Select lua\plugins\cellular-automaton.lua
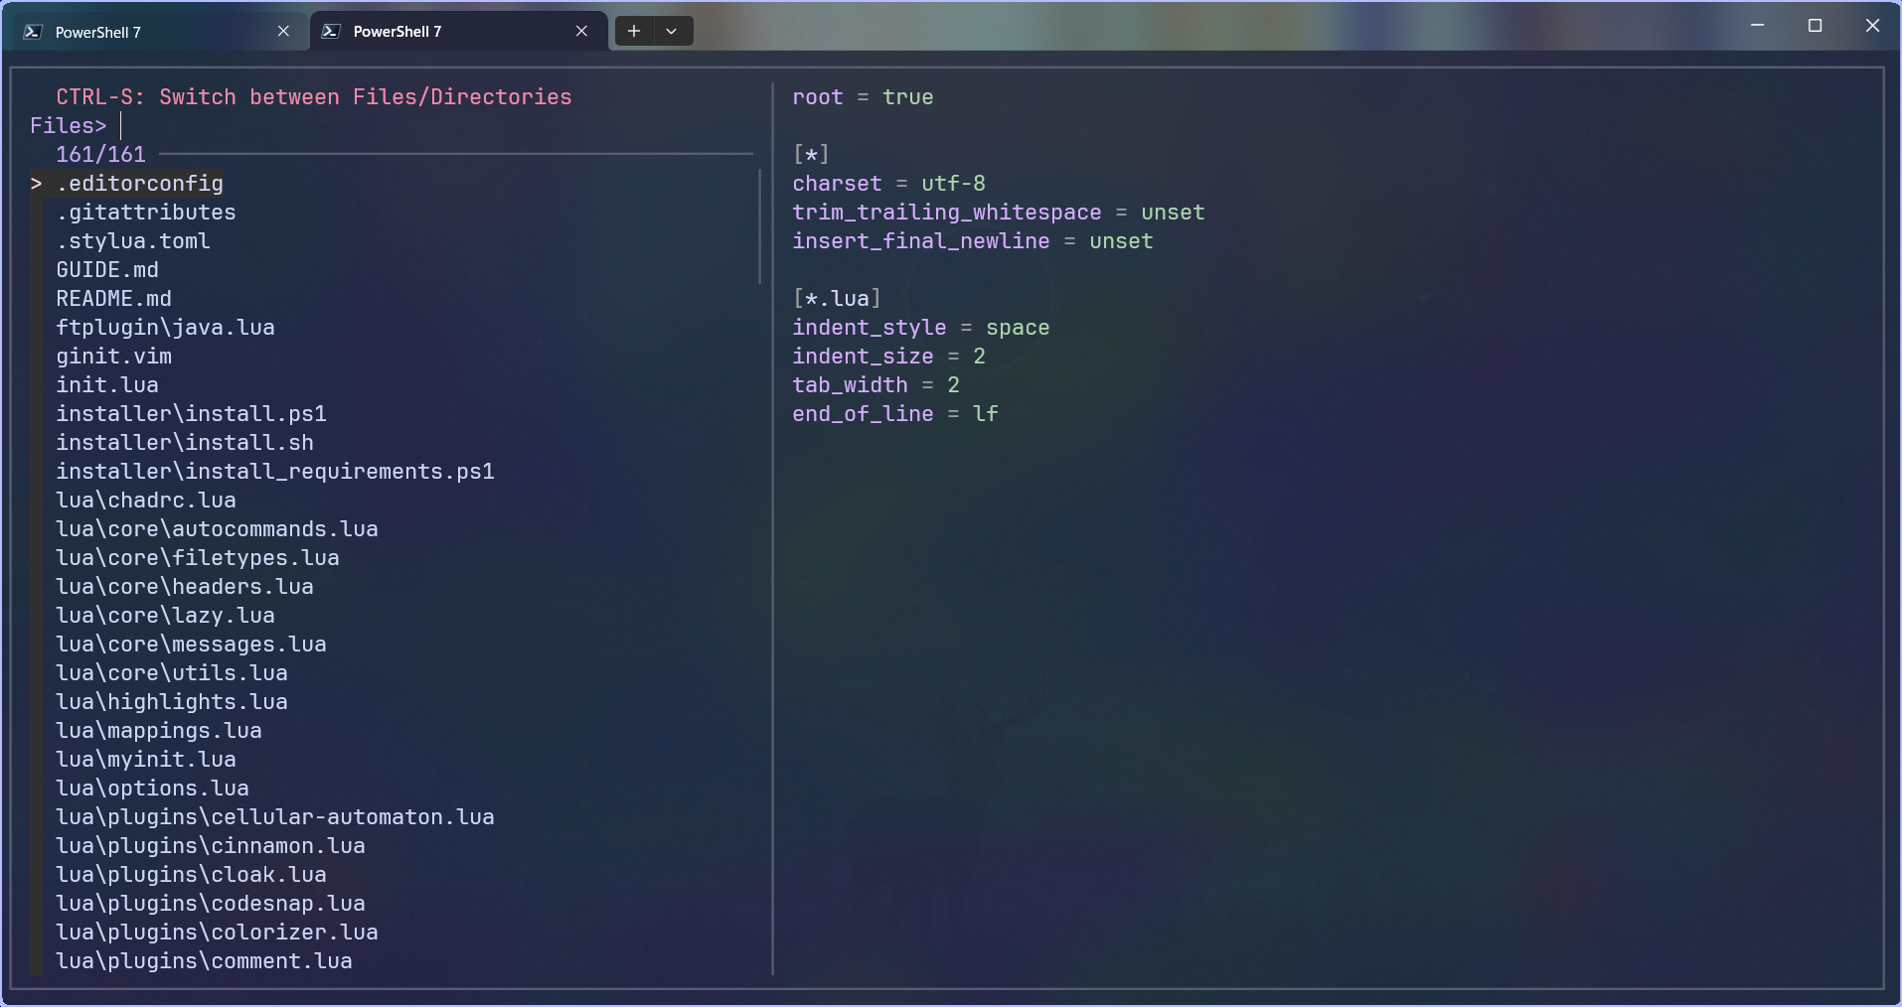The height and width of the screenshot is (1007, 1902). tap(275, 817)
